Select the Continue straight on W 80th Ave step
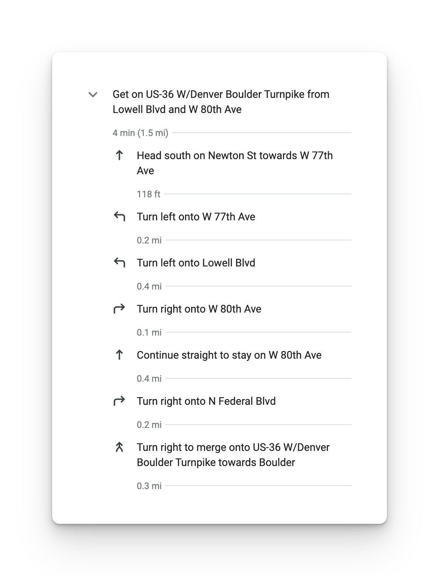Screen dimensions: 439x576 (229, 355)
